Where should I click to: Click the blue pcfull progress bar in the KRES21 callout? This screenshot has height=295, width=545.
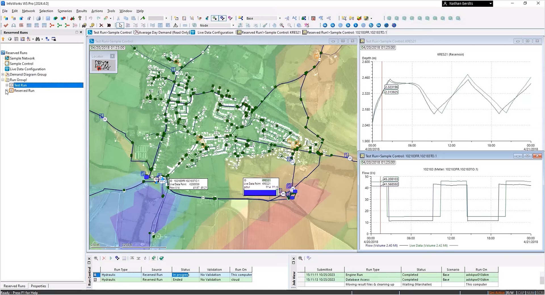(260, 193)
